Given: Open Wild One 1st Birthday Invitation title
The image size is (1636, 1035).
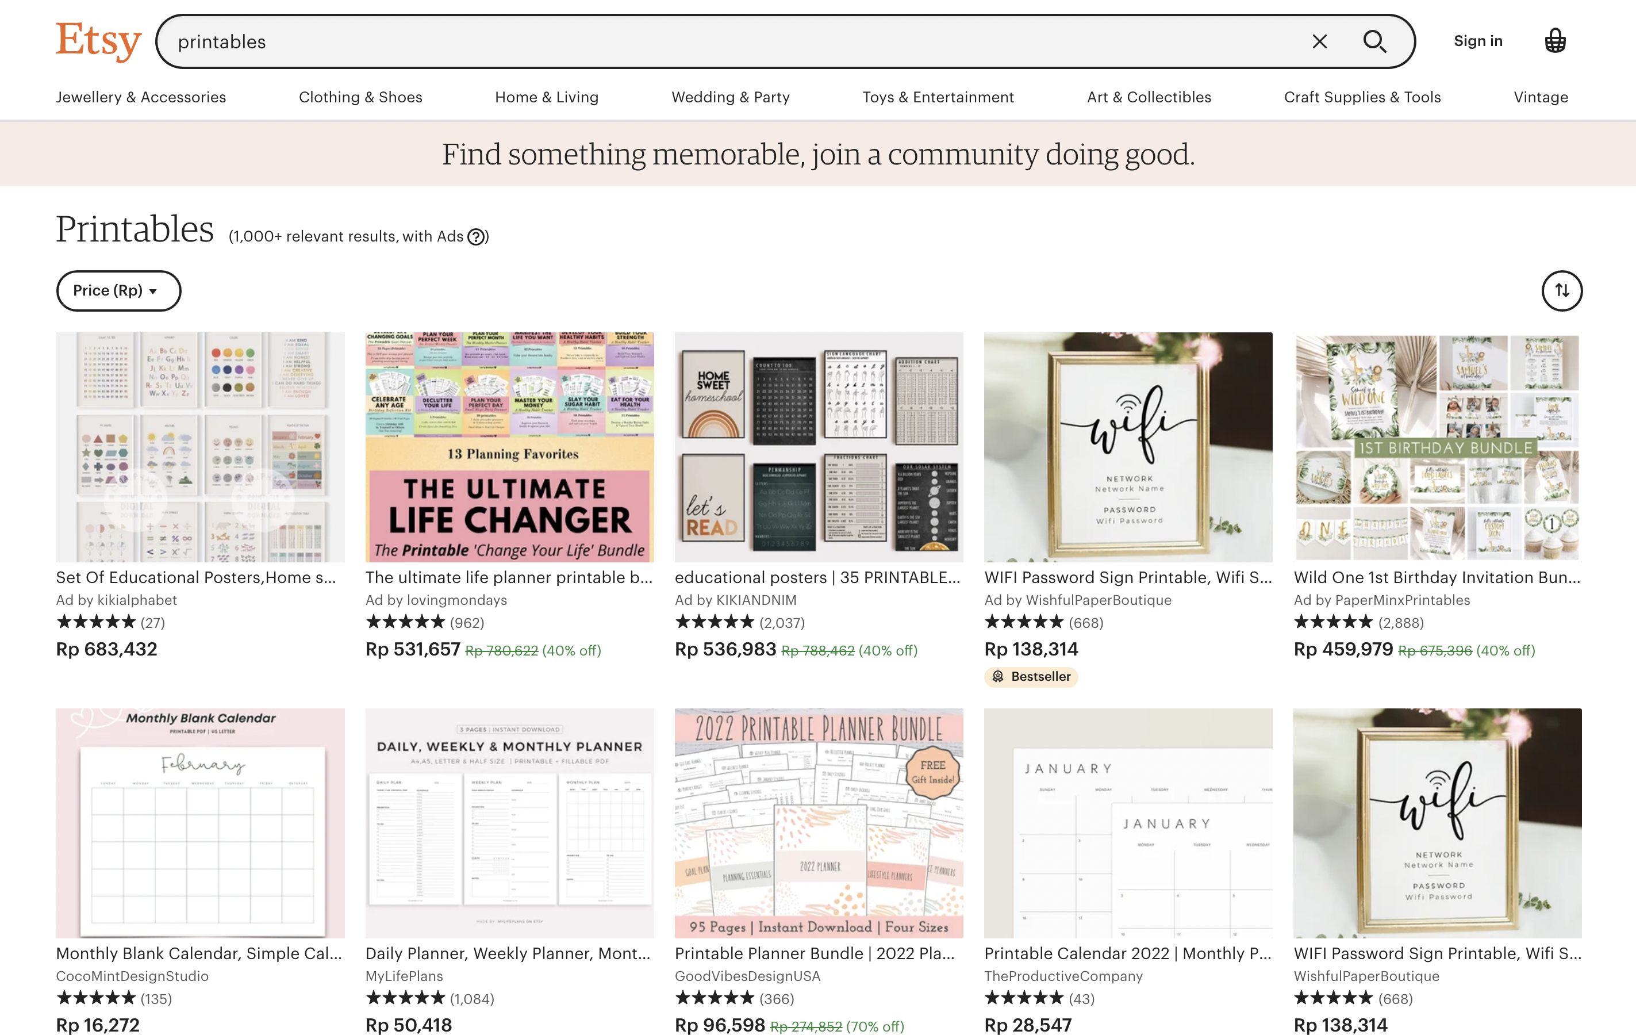Looking at the screenshot, I should point(1437,577).
